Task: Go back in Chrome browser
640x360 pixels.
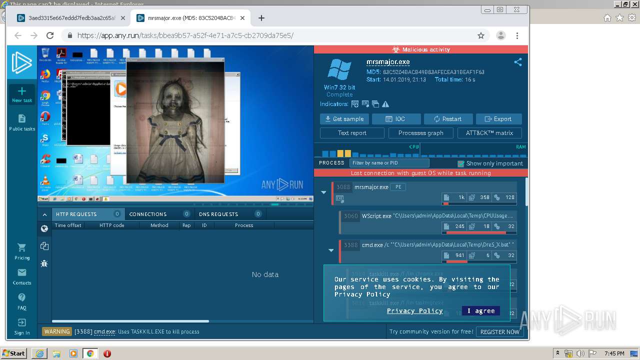Action: (18, 35)
